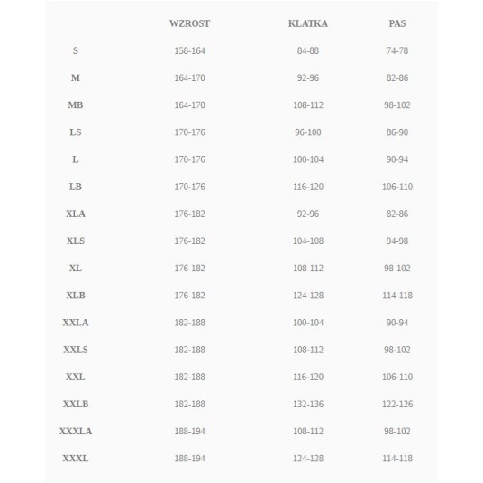Select the XLA size label
Viewport: 483px width, 483px height.
(x=76, y=214)
